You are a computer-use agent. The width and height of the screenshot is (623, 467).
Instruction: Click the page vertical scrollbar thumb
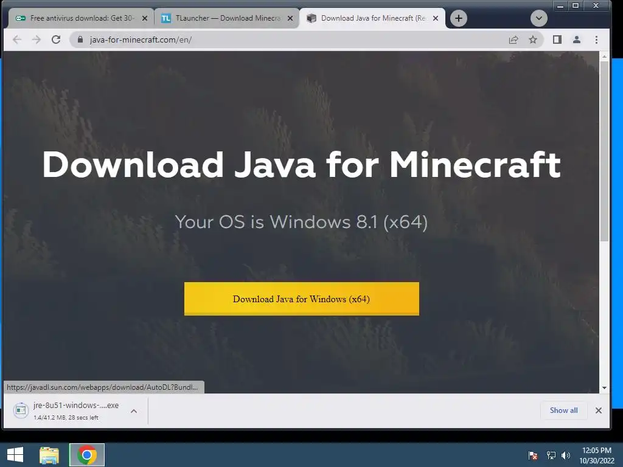(604, 151)
